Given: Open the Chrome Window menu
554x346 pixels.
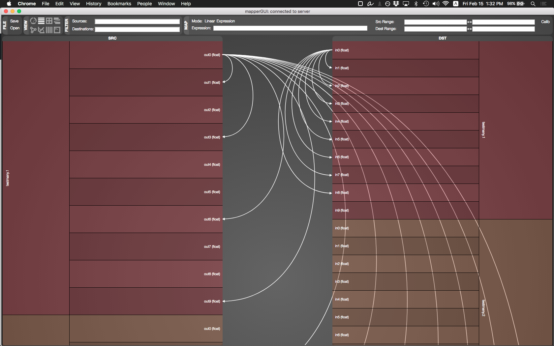Looking at the screenshot, I should (166, 4).
